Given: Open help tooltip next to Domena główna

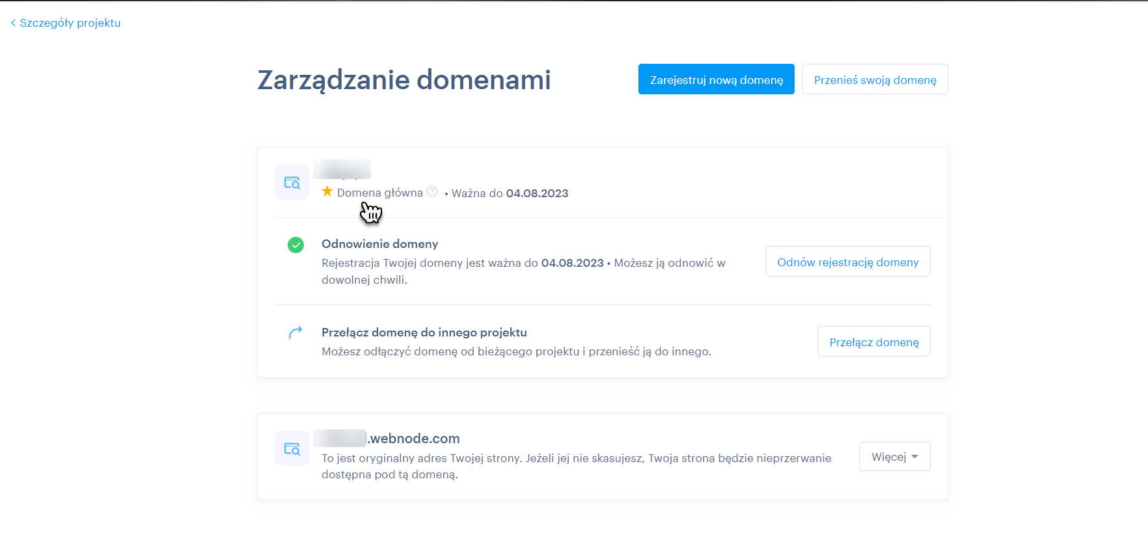Looking at the screenshot, I should click(x=432, y=191).
